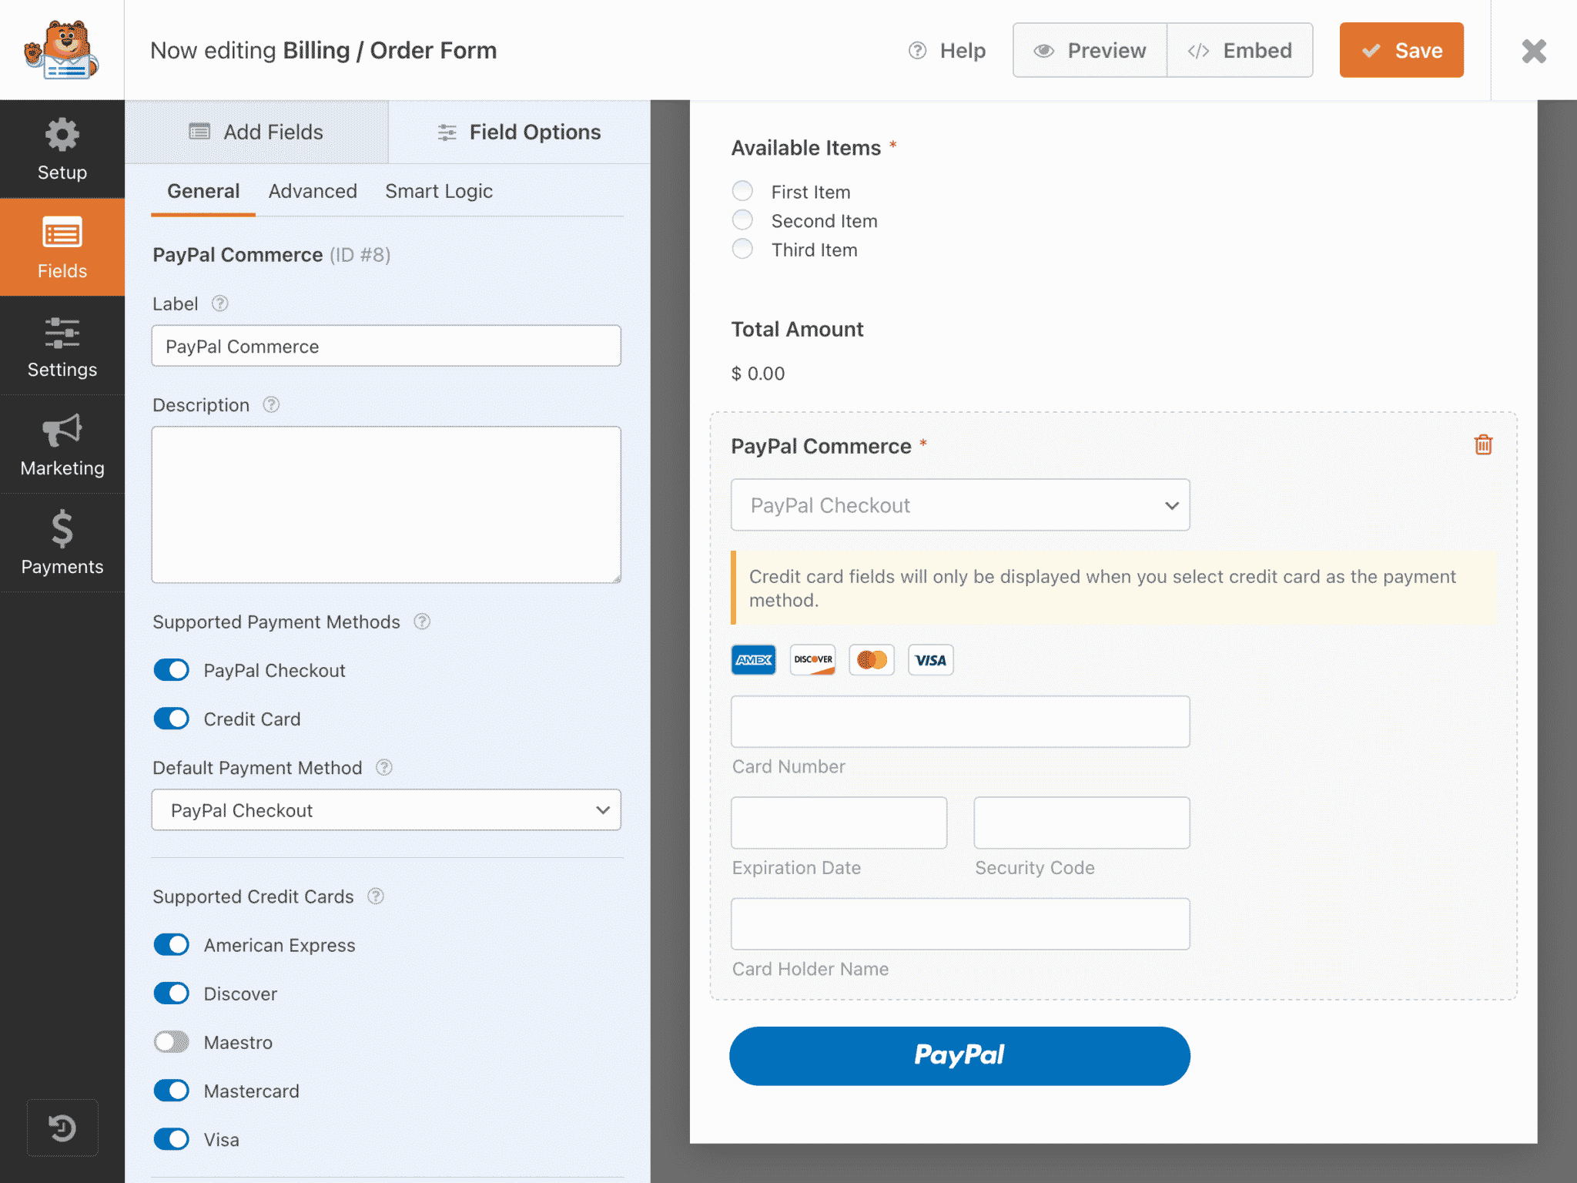The height and width of the screenshot is (1183, 1577).
Task: View the help tooltip next to Label
Action: [220, 303]
